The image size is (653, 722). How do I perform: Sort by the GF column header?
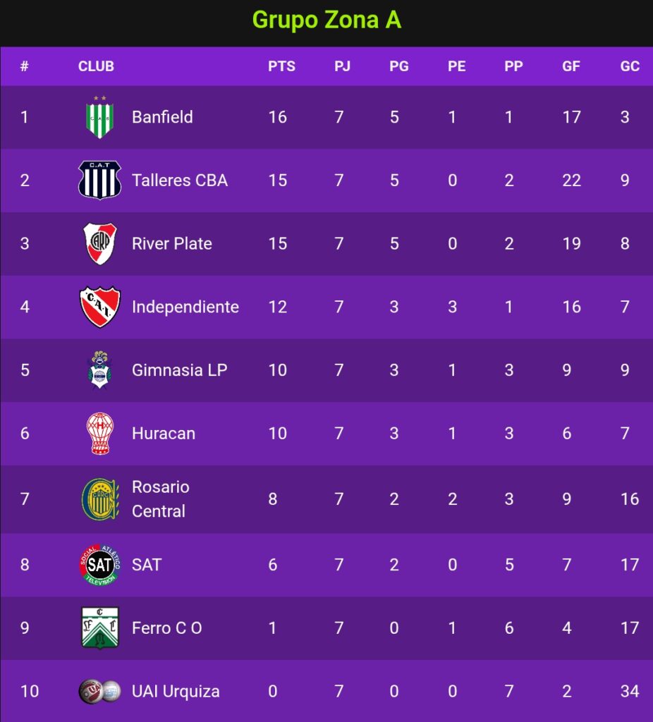(x=571, y=66)
